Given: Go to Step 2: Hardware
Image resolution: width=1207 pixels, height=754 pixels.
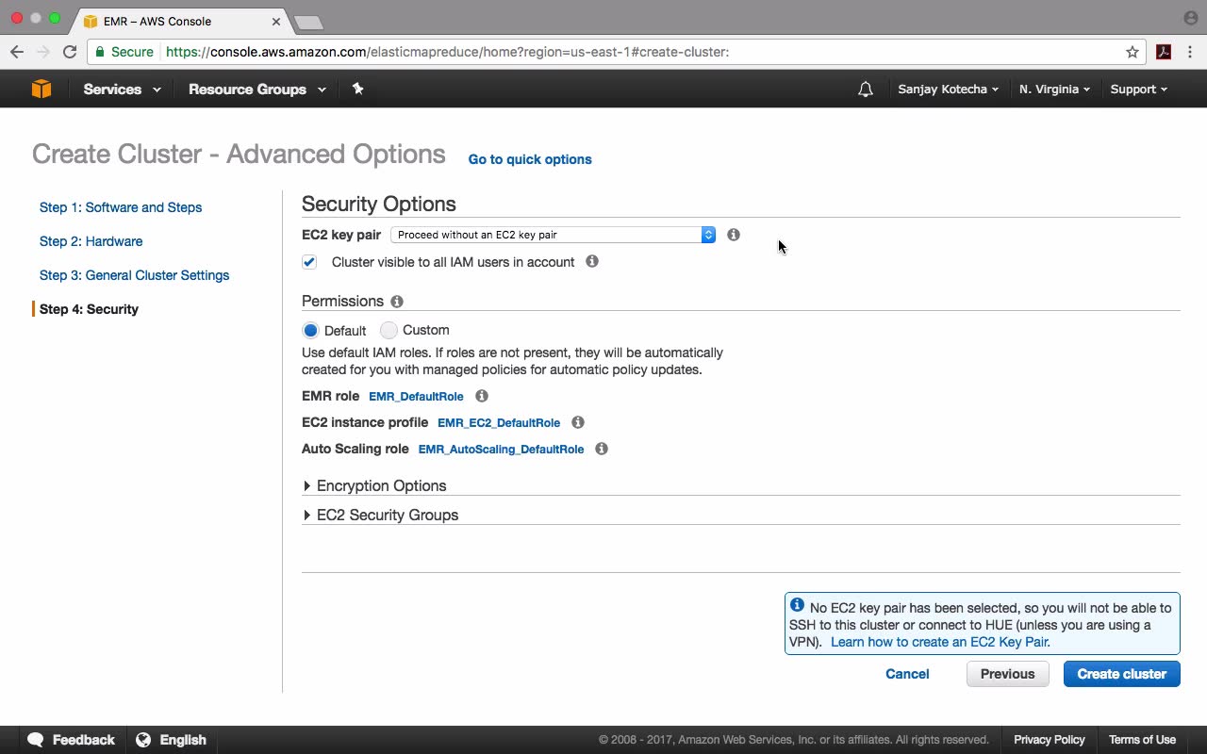Looking at the screenshot, I should coord(91,241).
